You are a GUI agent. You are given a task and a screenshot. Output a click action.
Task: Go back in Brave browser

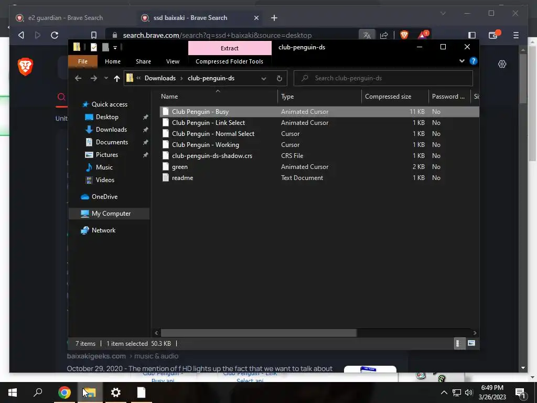pyautogui.click(x=21, y=35)
